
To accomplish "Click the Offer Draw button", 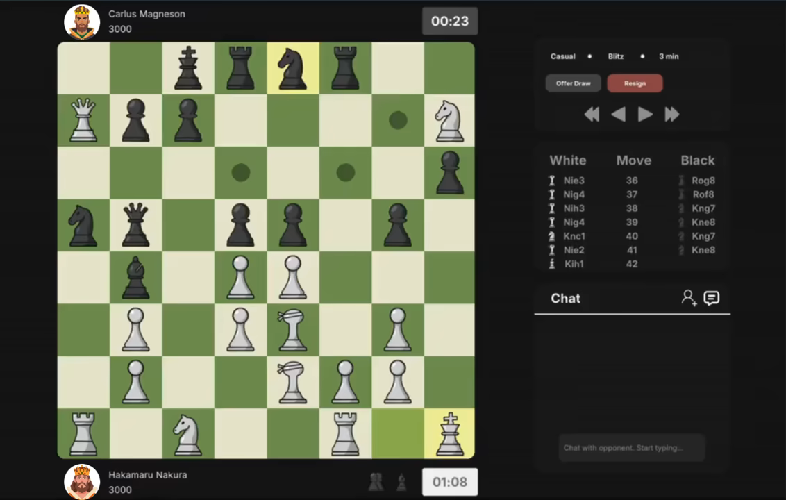I will pyautogui.click(x=573, y=83).
